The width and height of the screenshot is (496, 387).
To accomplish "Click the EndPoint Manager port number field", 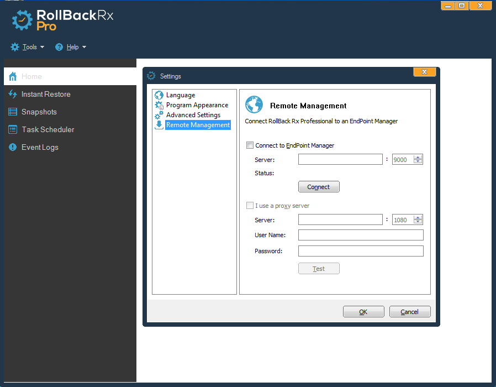I will pyautogui.click(x=403, y=159).
